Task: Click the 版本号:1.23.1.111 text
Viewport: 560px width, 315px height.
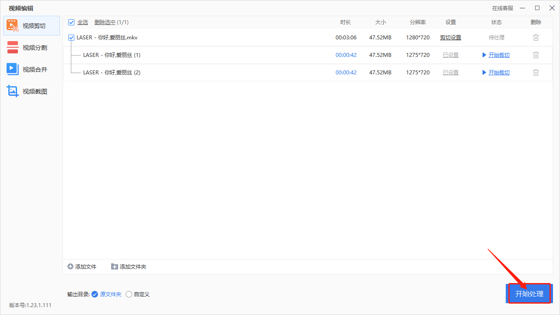Action: [x=30, y=305]
